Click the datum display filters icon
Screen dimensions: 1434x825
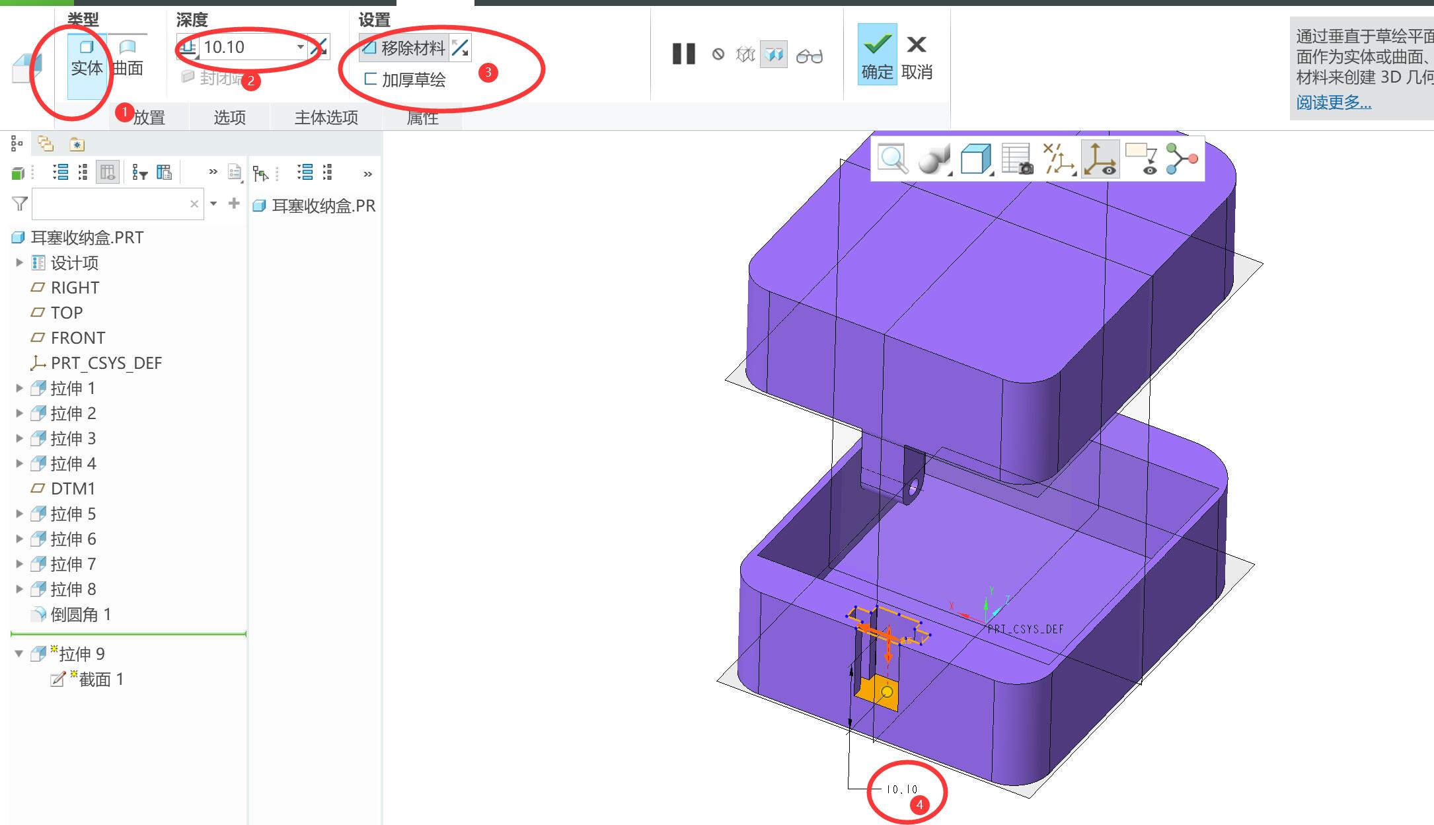[1058, 159]
